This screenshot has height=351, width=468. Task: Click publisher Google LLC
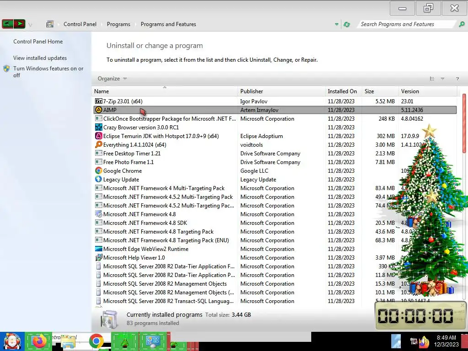pyautogui.click(x=254, y=171)
